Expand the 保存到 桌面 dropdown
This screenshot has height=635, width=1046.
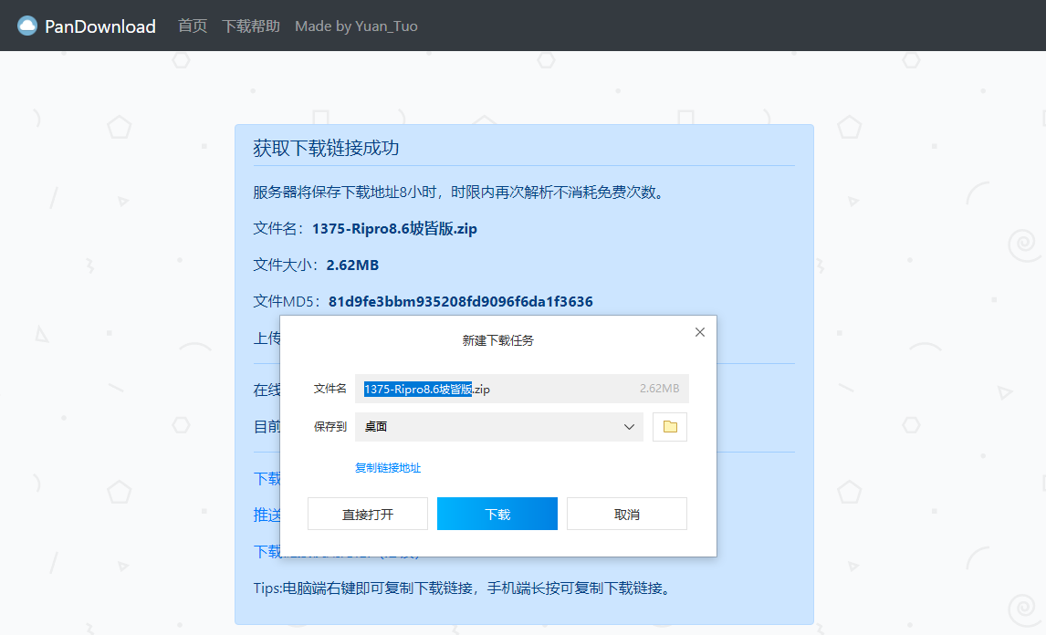tap(499, 427)
